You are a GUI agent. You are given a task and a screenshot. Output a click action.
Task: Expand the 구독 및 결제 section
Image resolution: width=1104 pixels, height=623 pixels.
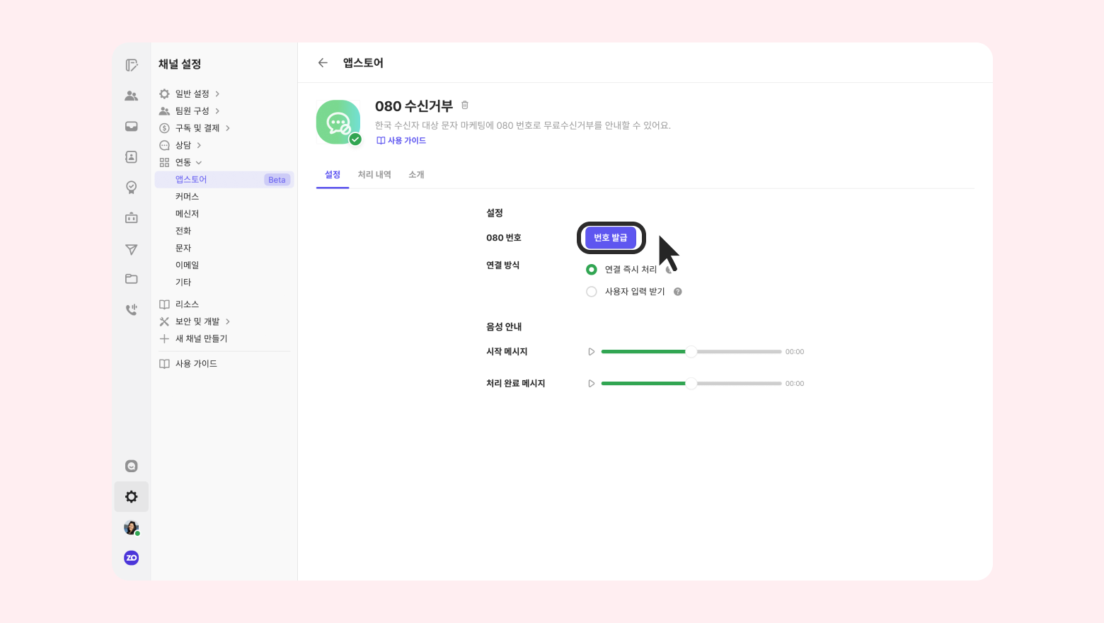pyautogui.click(x=195, y=128)
